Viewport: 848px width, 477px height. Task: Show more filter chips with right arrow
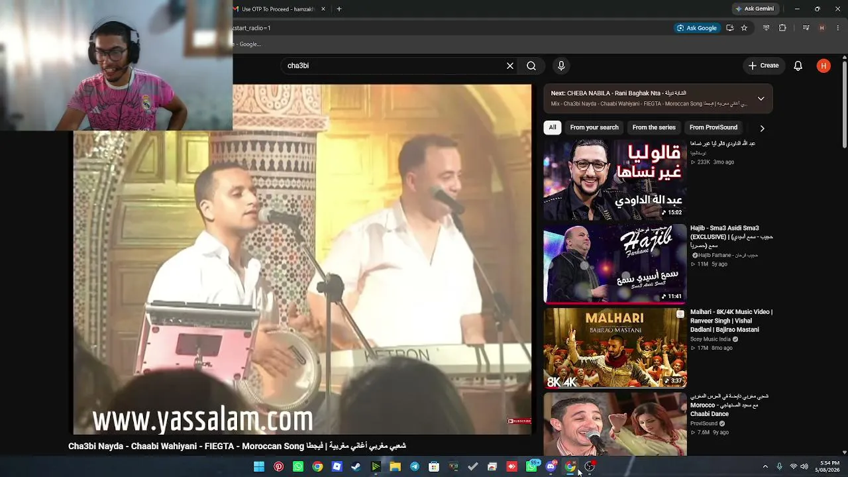coord(762,128)
